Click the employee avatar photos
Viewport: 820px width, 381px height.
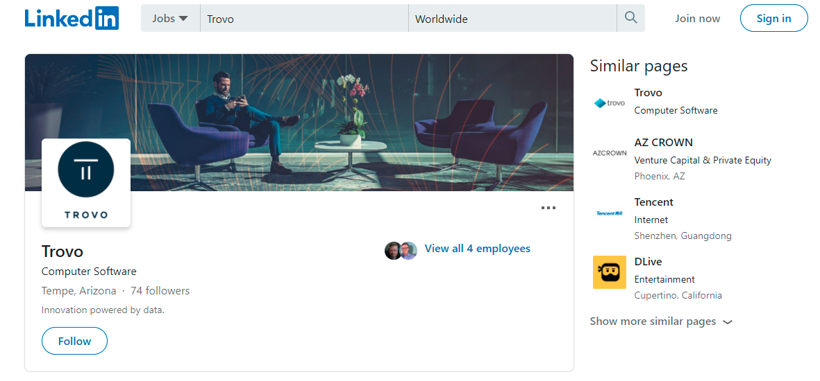(x=401, y=251)
